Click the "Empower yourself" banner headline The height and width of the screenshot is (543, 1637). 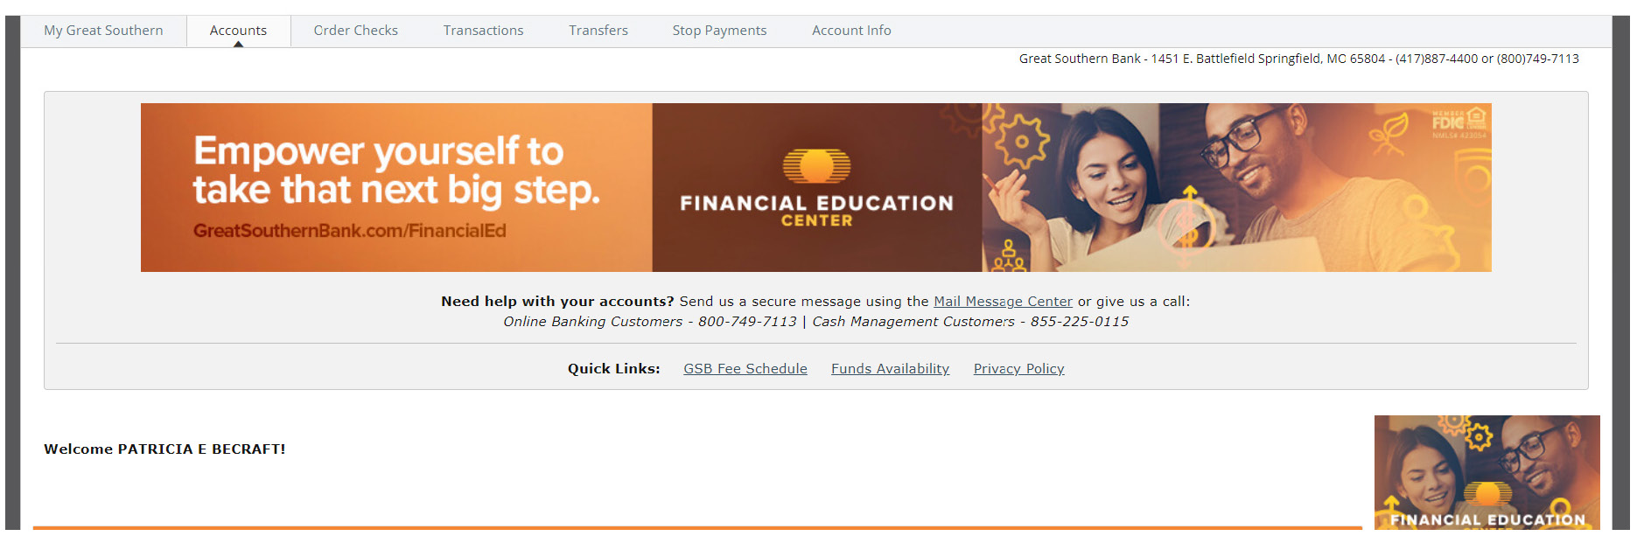[x=395, y=170]
